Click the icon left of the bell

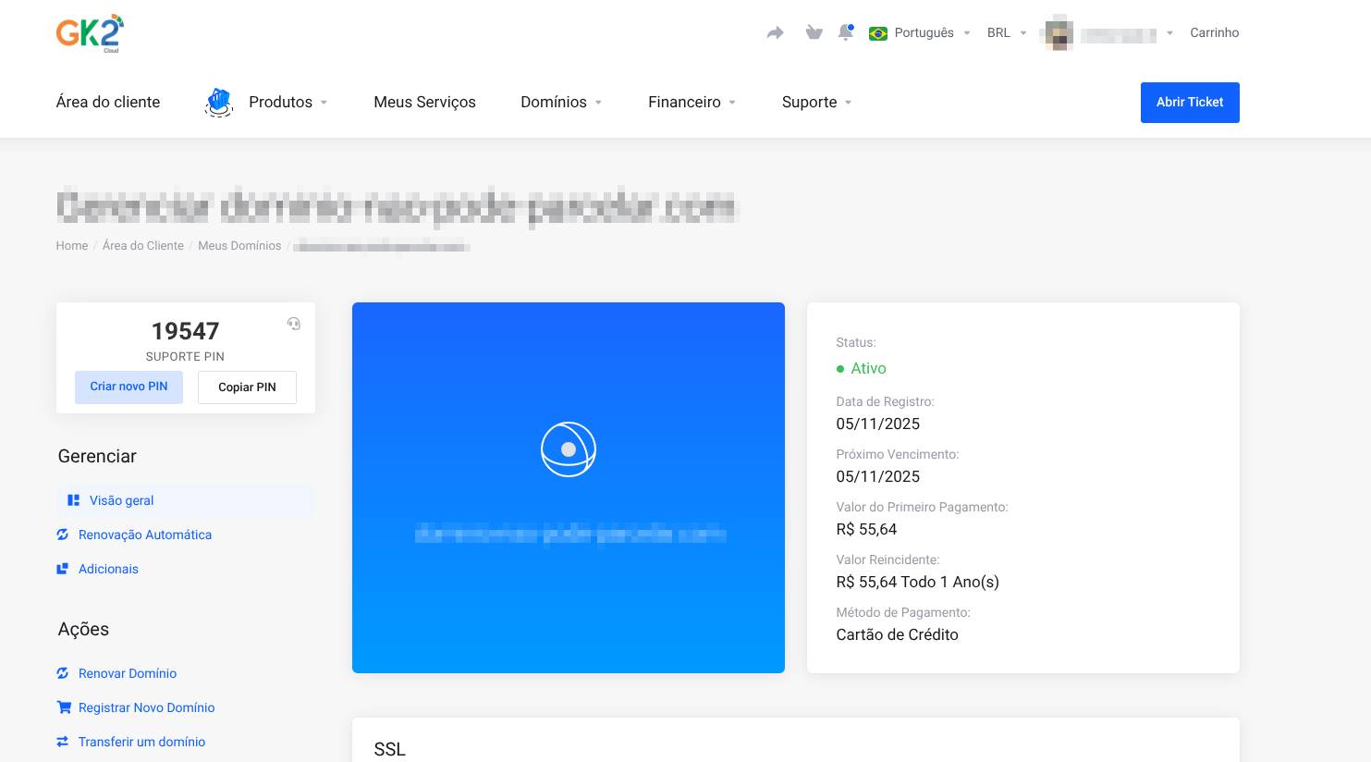click(814, 33)
